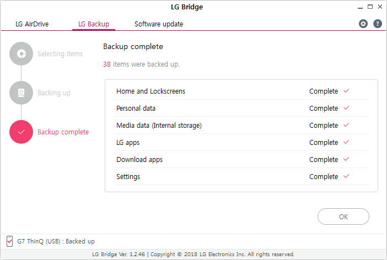Switch to the LG AirDrive tab

click(x=32, y=24)
